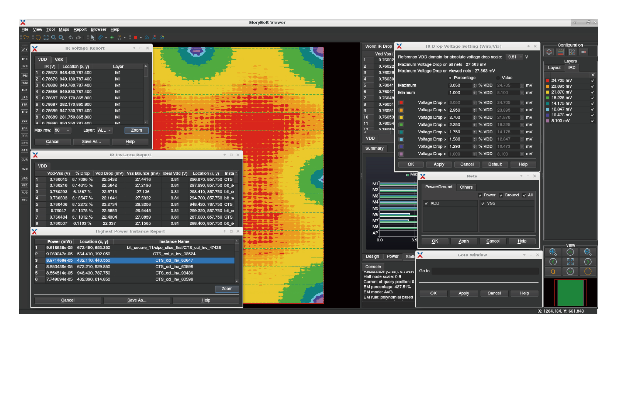Open the Report menu
This screenshot has width=617, height=410.
[80, 29]
